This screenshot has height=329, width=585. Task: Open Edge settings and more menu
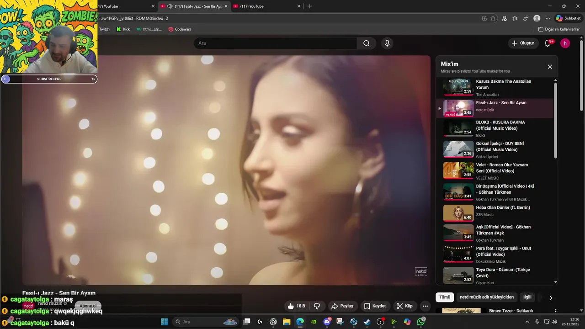(x=548, y=18)
